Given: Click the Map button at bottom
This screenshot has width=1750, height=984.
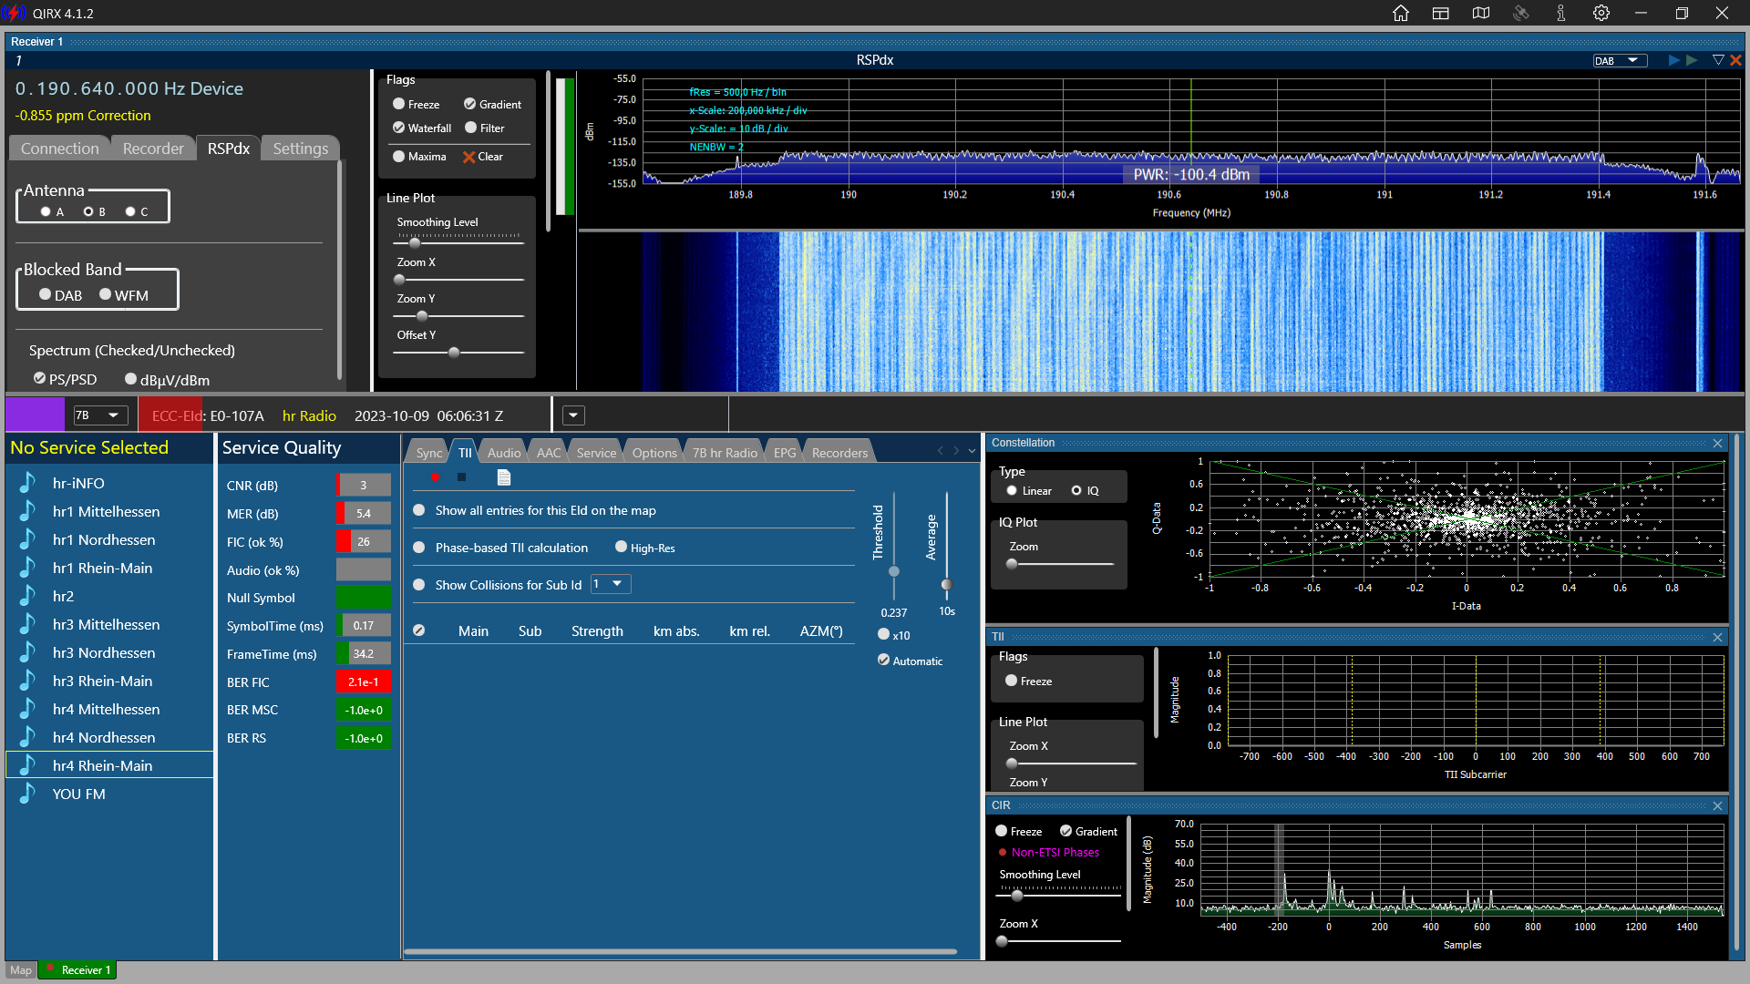Looking at the screenshot, I should [20, 970].
